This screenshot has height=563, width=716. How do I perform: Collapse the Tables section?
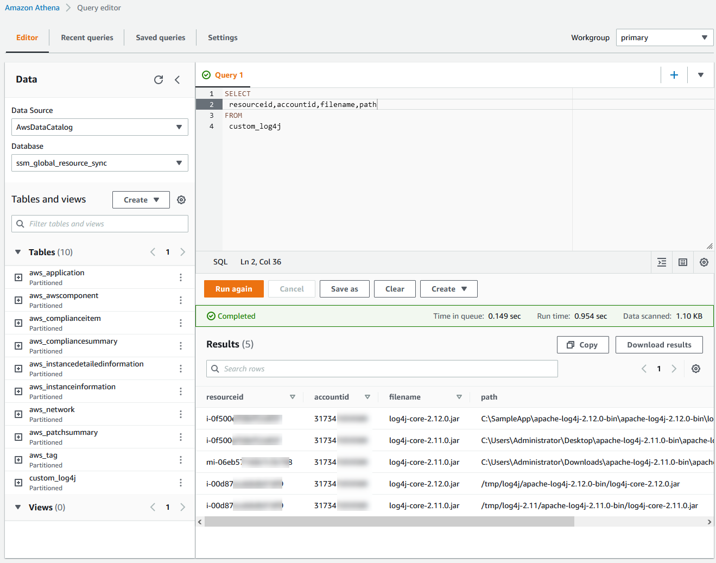pyautogui.click(x=18, y=251)
